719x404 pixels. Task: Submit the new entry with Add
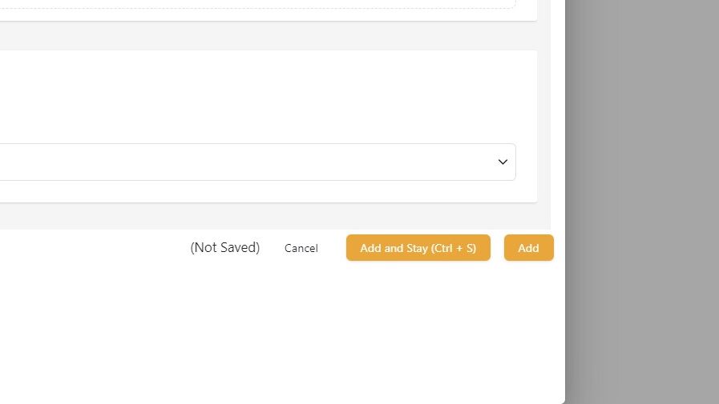tap(529, 247)
